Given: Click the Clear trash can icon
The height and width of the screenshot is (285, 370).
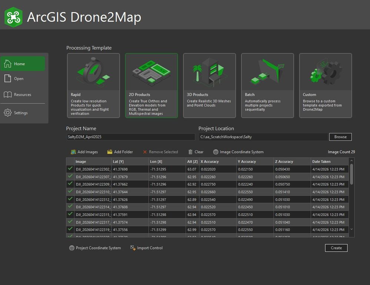Looking at the screenshot, I should (190, 152).
